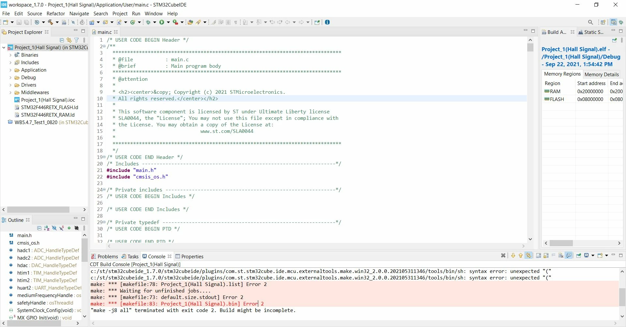Click the Build Analyzer export icon
This screenshot has height=327, width=626.
(x=615, y=40)
